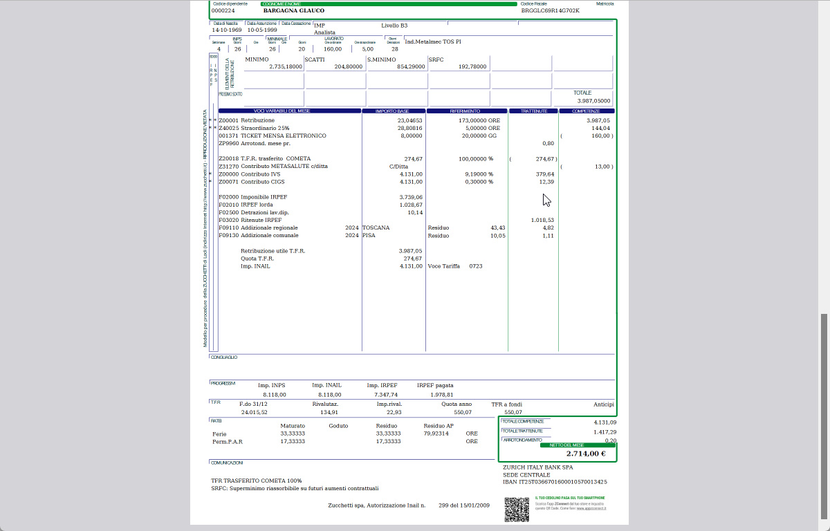This screenshot has height=531, width=830.
Task: Click the Voce Tariffa code 0723
Action: 476,266
